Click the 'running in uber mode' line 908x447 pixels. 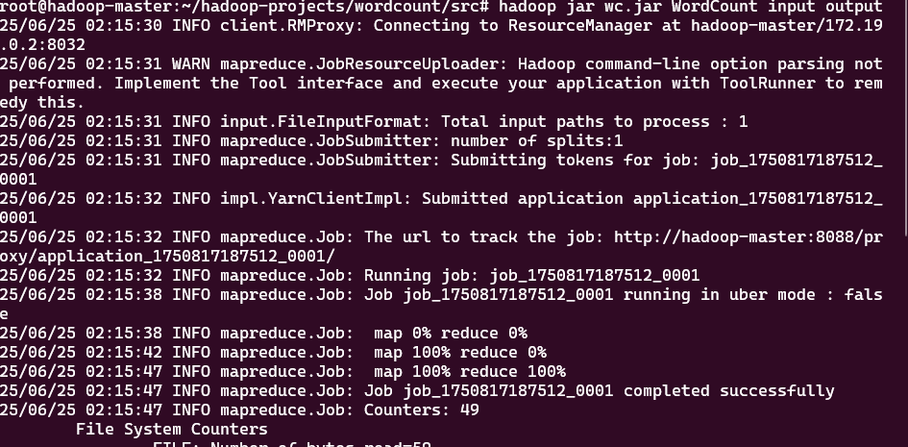[x=441, y=304]
